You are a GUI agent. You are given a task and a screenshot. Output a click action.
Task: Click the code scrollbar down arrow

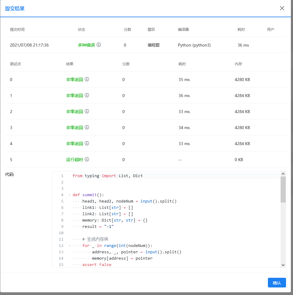pyautogui.click(x=283, y=265)
